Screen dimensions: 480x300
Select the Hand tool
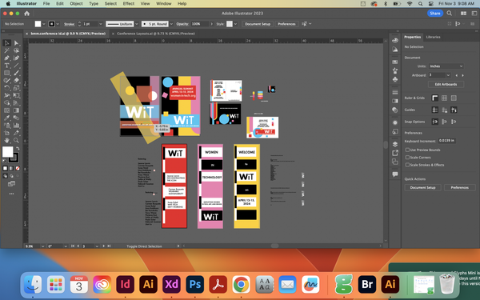tap(6, 140)
